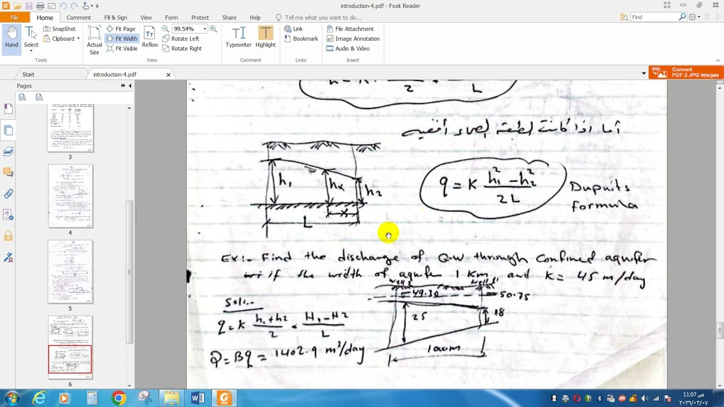724x407 pixels.
Task: Click the Open file icon in quick access
Action: click(x=18, y=6)
